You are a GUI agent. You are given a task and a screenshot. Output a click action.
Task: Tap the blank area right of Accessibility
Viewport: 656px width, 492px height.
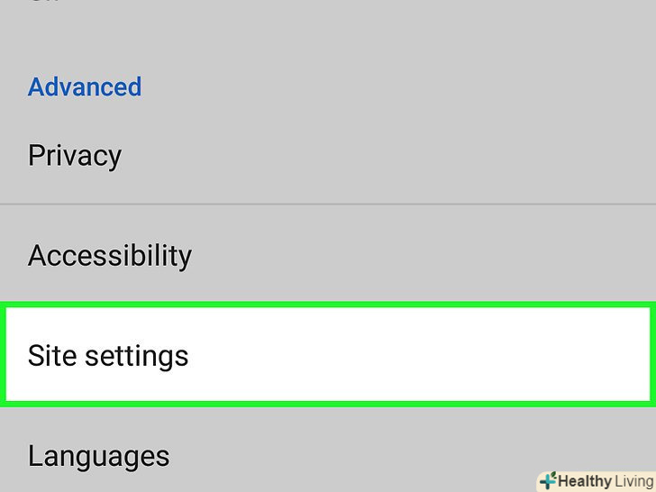pyautogui.click(x=451, y=256)
